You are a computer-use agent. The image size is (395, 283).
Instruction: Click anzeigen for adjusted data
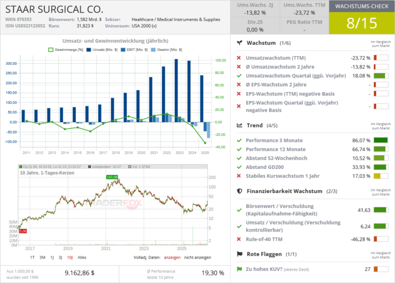172,257
